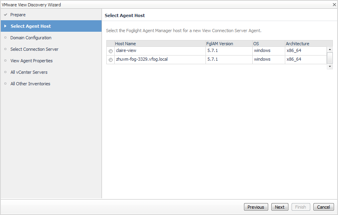Screen dimensions: 338x215
Task: Sort by the Host Name column header
Action: click(160, 44)
